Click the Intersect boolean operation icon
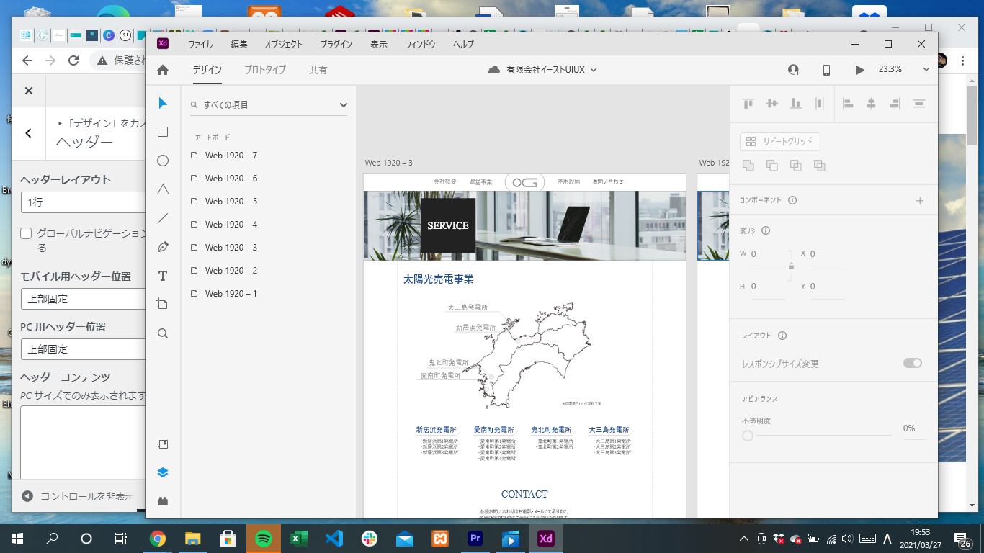The height and width of the screenshot is (553, 984). pyautogui.click(x=796, y=166)
